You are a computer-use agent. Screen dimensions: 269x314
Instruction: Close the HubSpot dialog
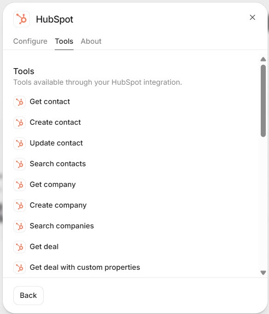click(252, 17)
